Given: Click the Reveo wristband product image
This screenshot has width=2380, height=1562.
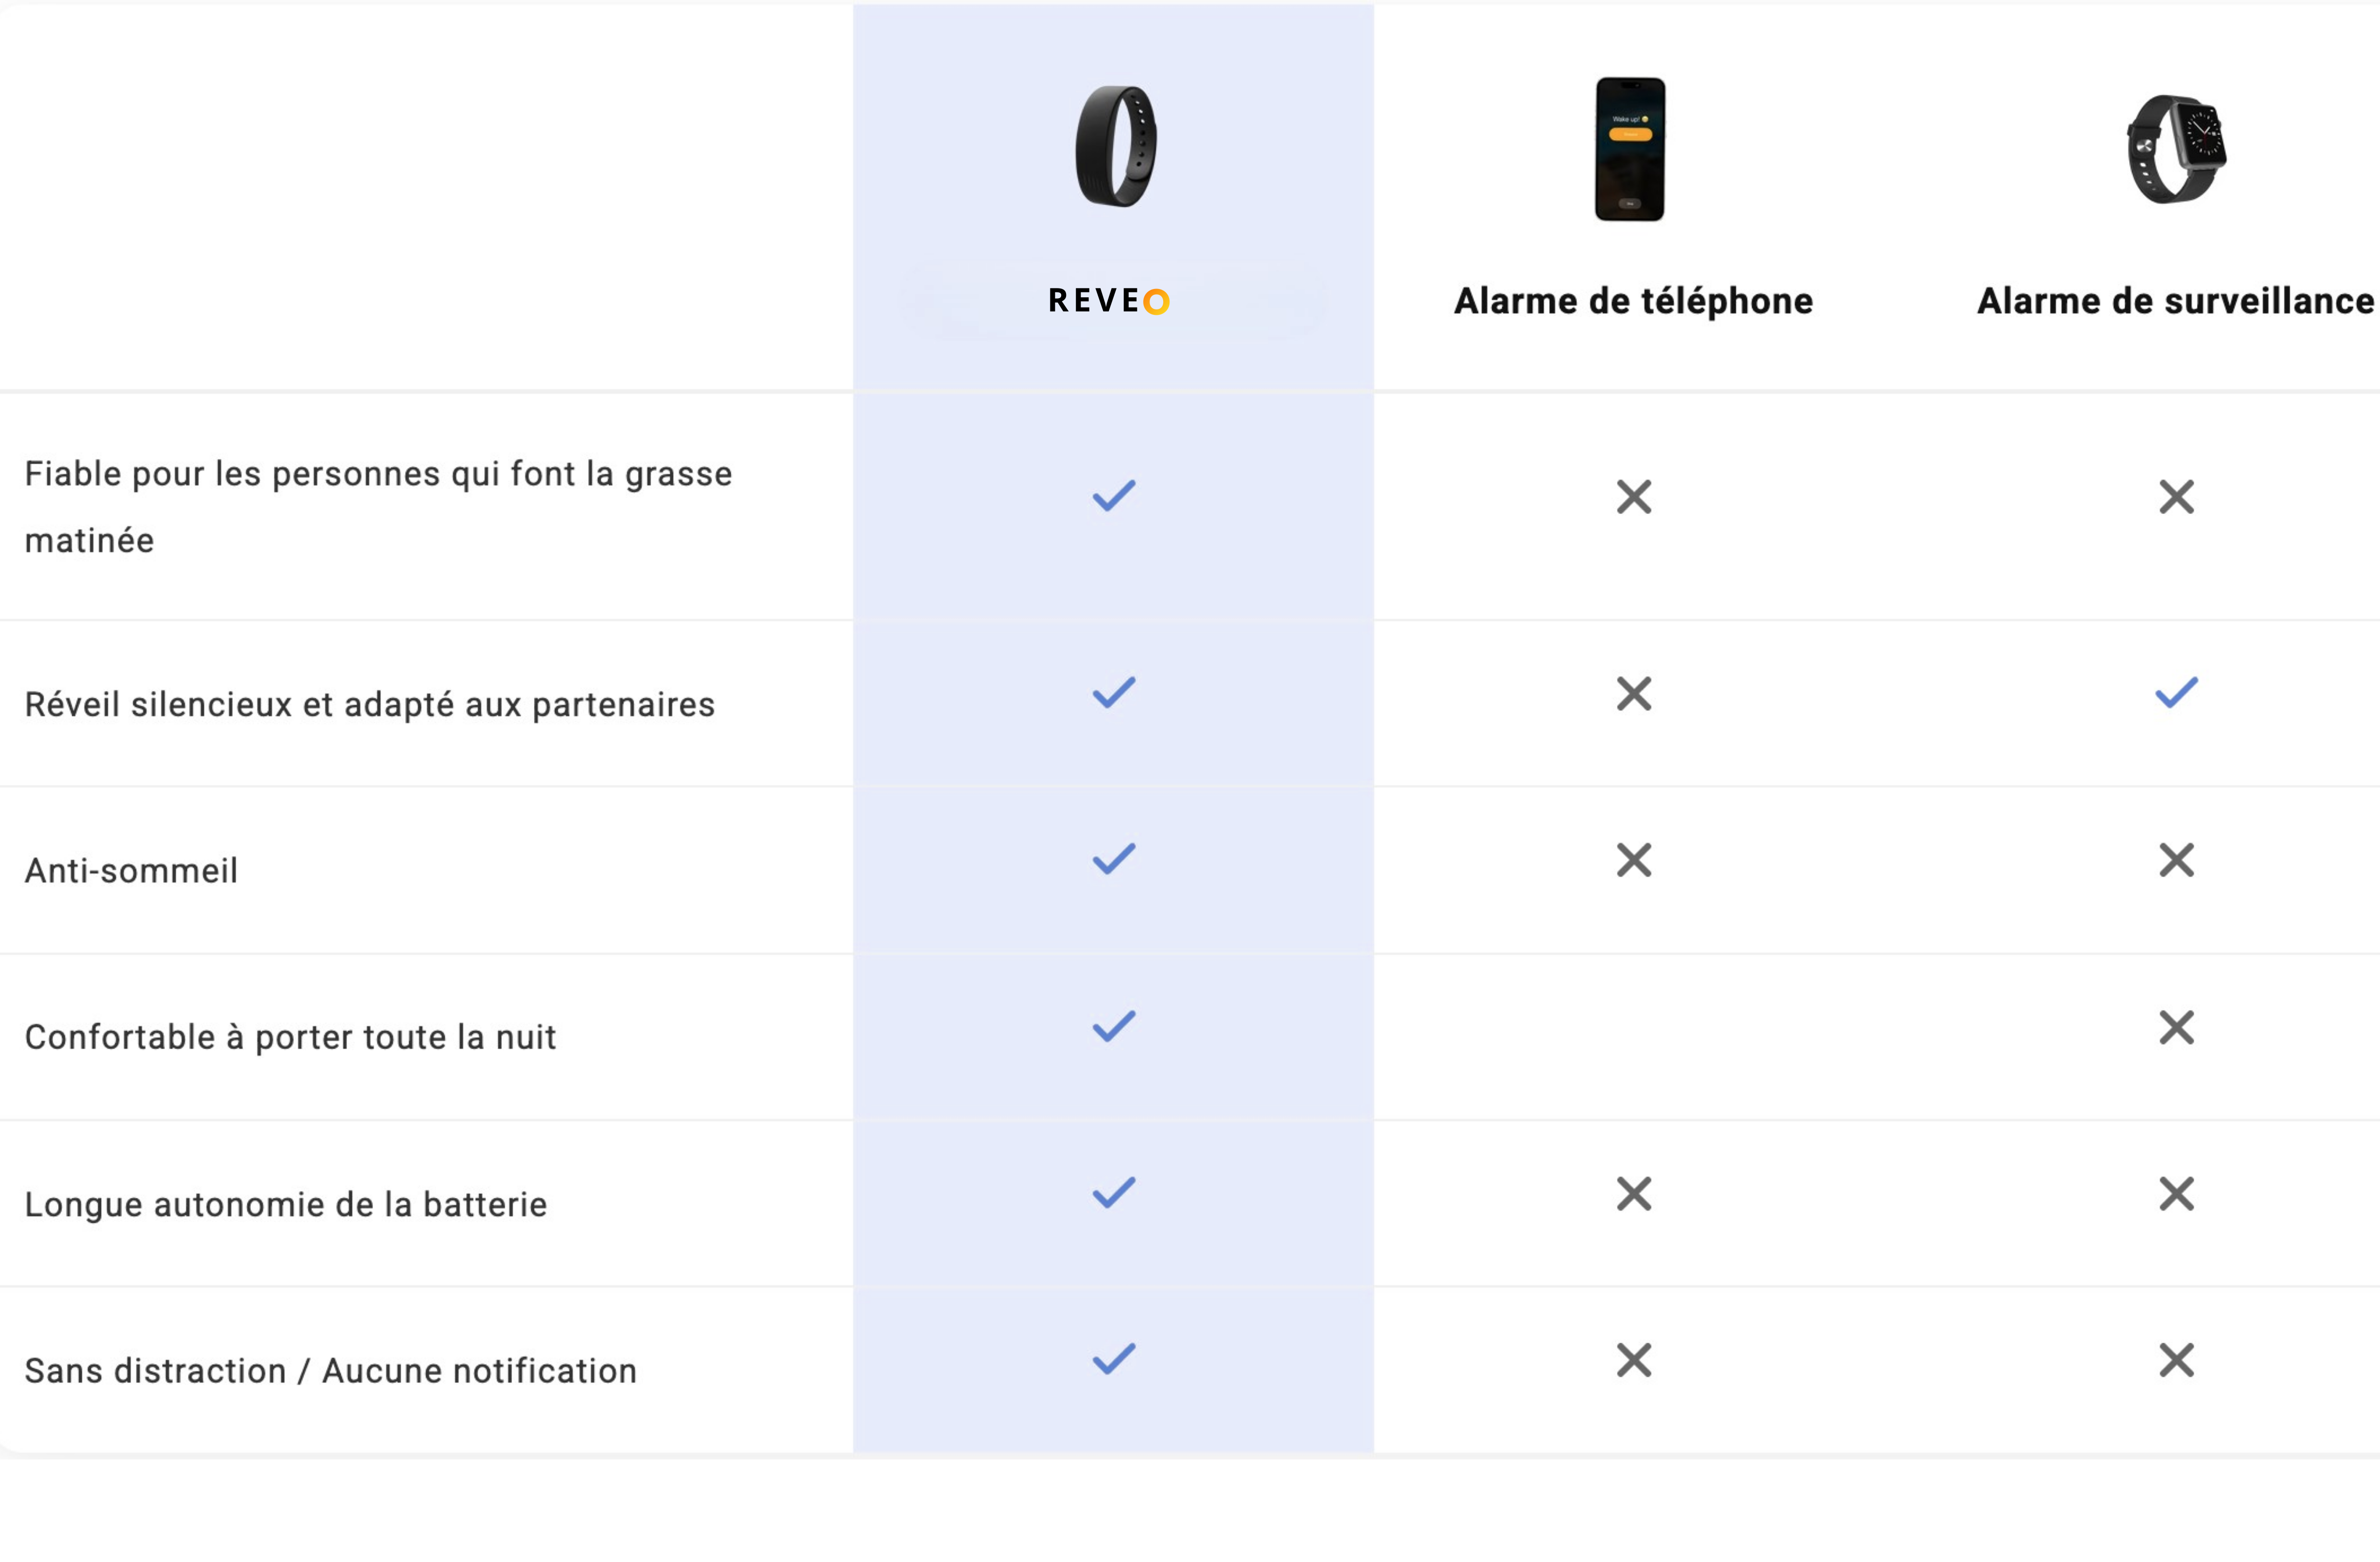Looking at the screenshot, I should [x=1115, y=147].
